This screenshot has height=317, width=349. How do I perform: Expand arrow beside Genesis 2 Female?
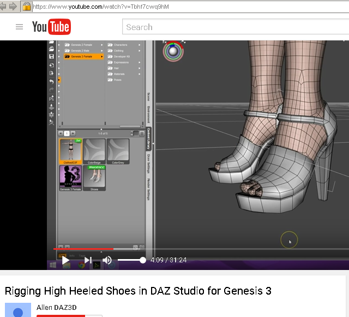102,45
